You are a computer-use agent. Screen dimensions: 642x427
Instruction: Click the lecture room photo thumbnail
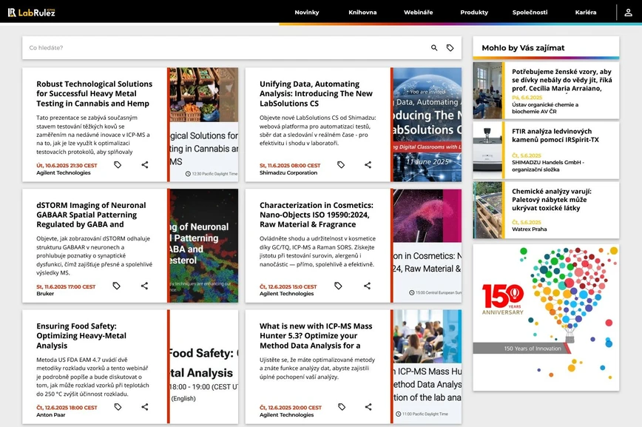point(487,90)
